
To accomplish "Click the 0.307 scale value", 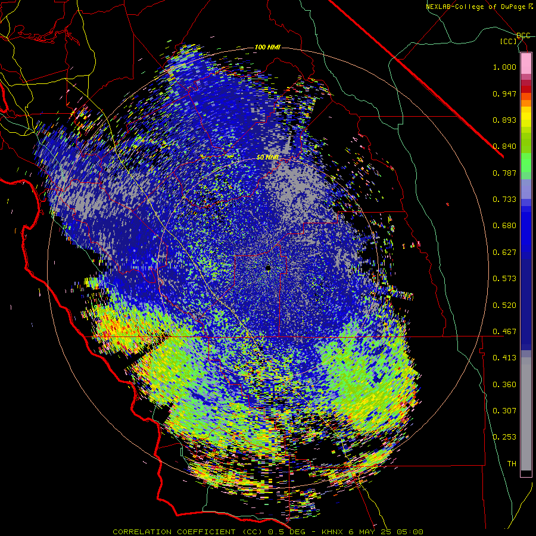I will tap(504, 411).
